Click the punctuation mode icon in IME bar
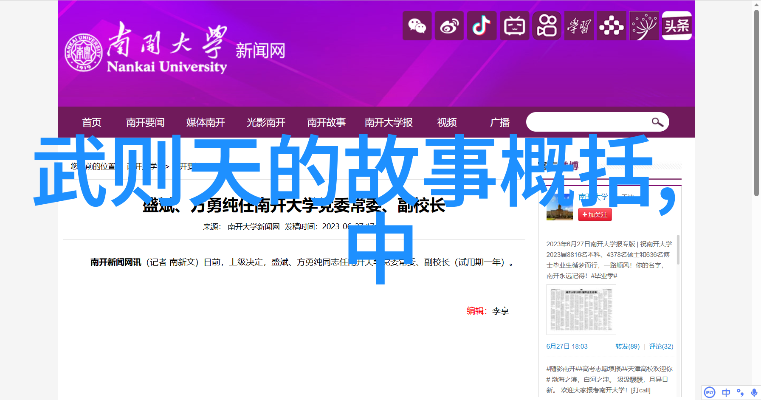761x400 pixels. [740, 393]
